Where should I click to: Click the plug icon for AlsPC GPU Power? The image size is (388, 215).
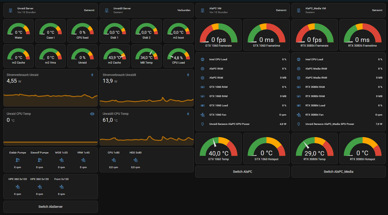pos(203,124)
